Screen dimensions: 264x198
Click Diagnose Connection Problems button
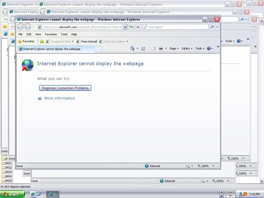click(x=65, y=88)
